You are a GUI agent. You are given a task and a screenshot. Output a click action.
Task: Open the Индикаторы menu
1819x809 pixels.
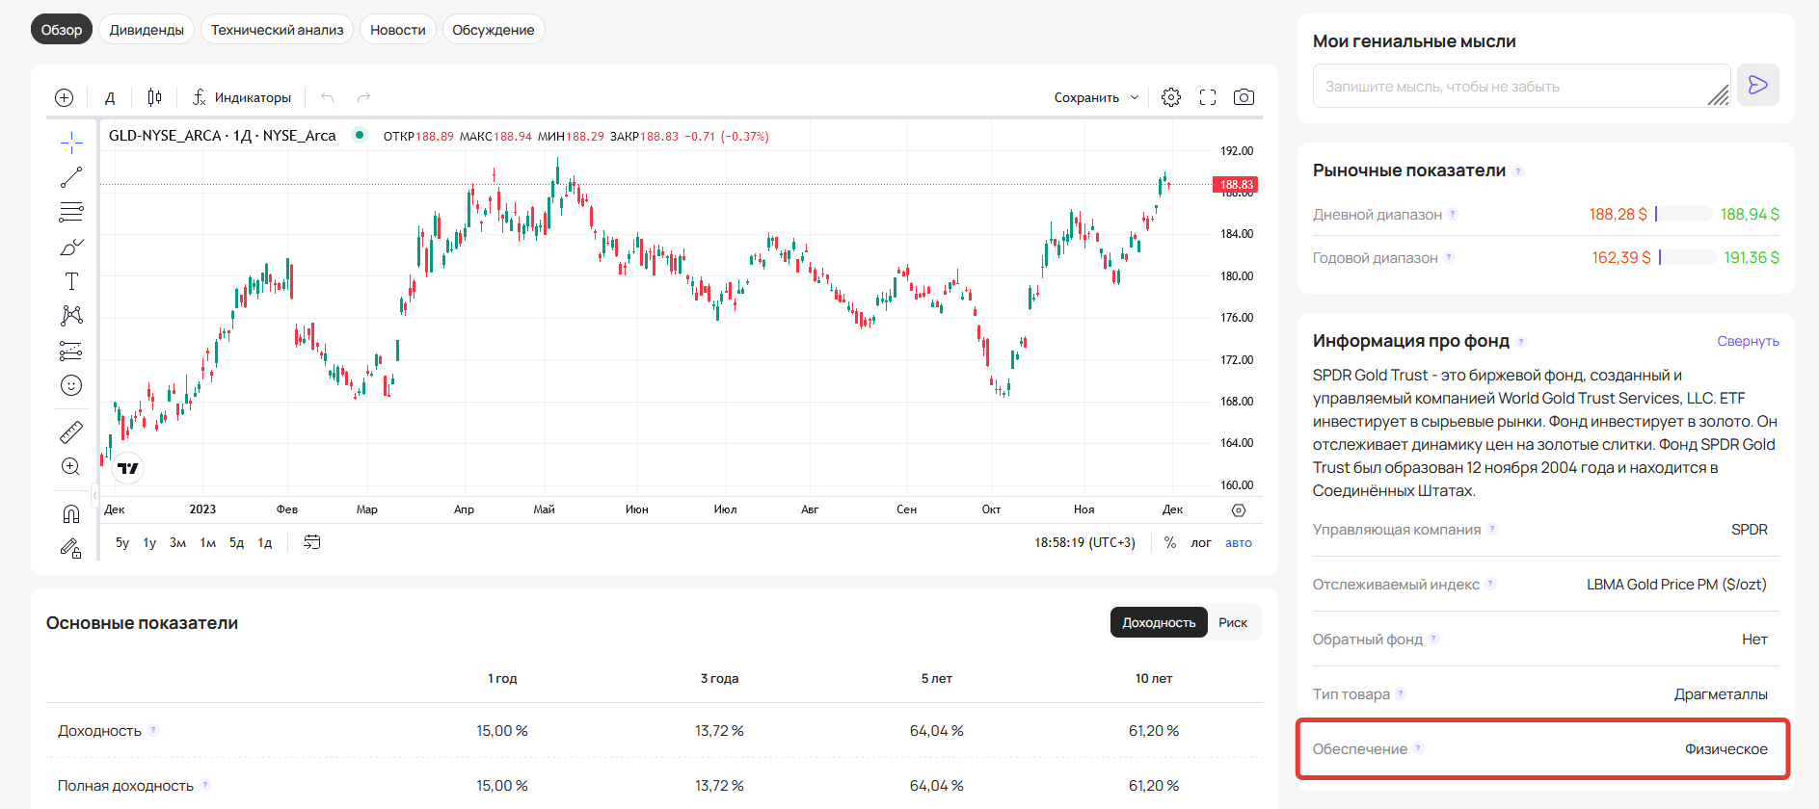242,97
